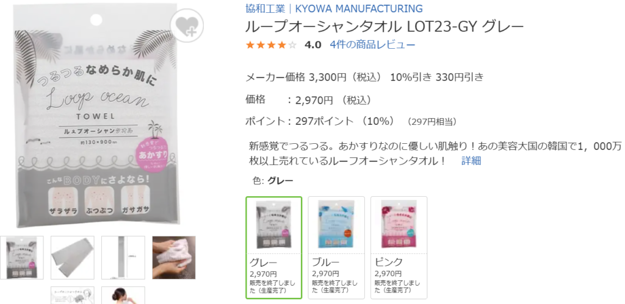Viewport: 625px width, 304px height.
Task: View the hands lathering towel thumbnail
Action: [x=174, y=258]
